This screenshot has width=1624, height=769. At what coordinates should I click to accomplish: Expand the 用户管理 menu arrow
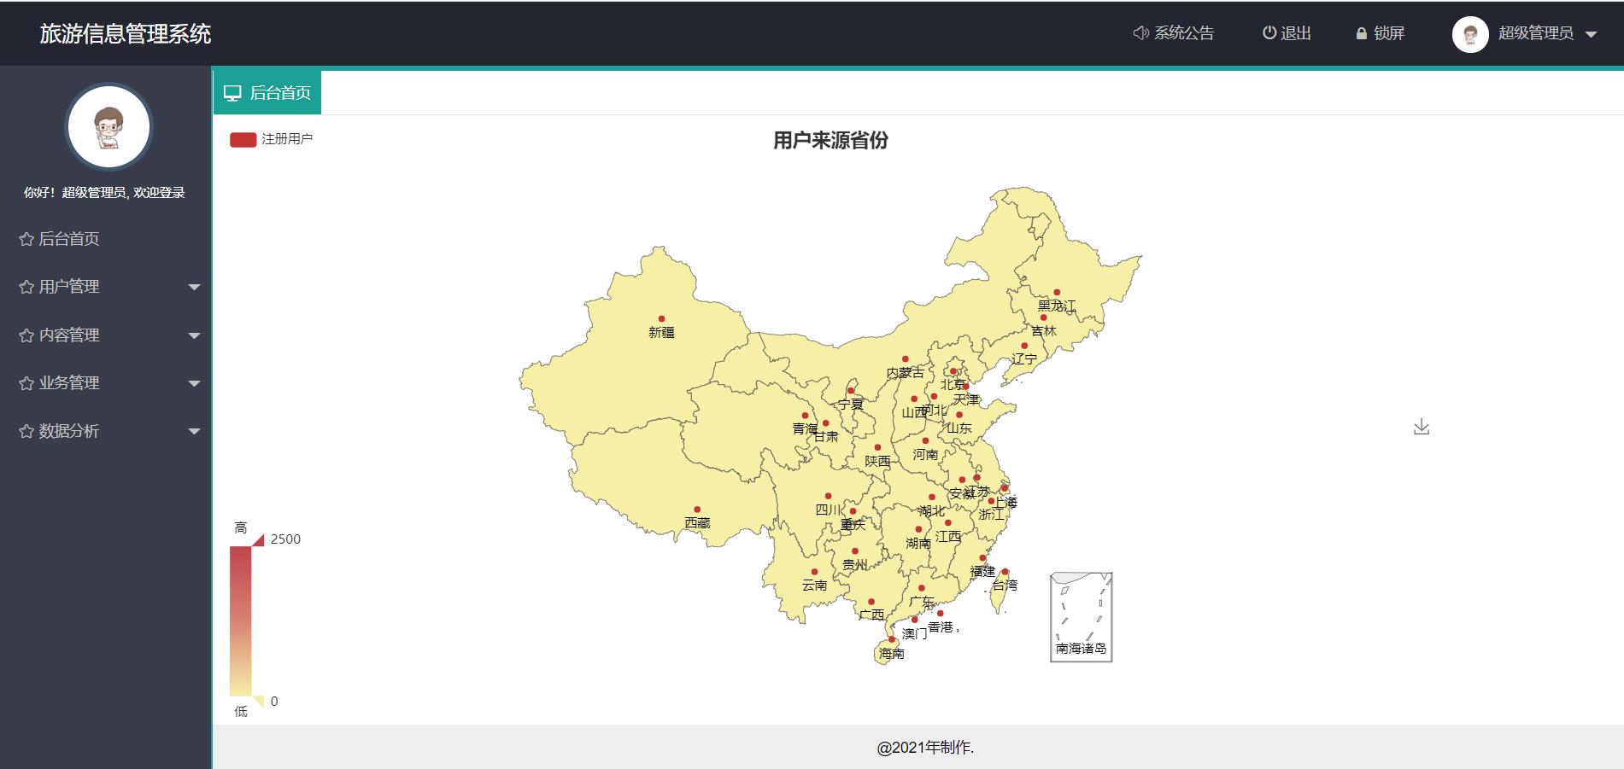(x=196, y=288)
